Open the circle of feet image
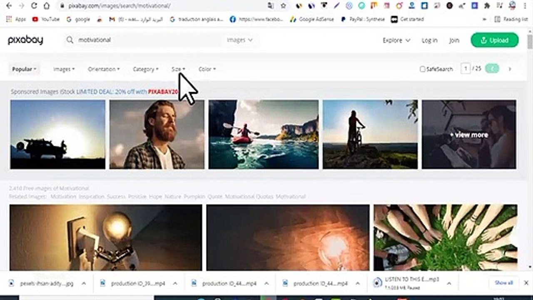 446,237
